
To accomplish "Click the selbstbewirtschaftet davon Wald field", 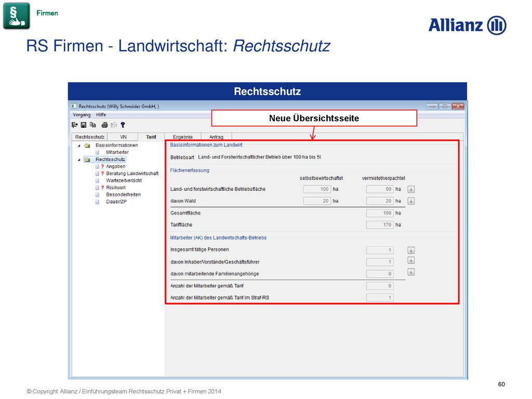I will 317,201.
